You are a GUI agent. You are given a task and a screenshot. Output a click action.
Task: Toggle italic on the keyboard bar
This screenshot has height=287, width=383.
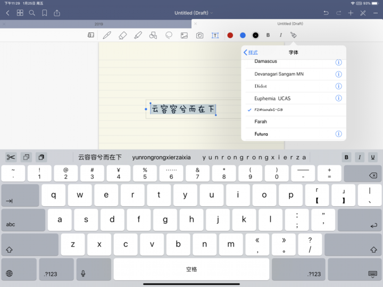click(x=360, y=157)
